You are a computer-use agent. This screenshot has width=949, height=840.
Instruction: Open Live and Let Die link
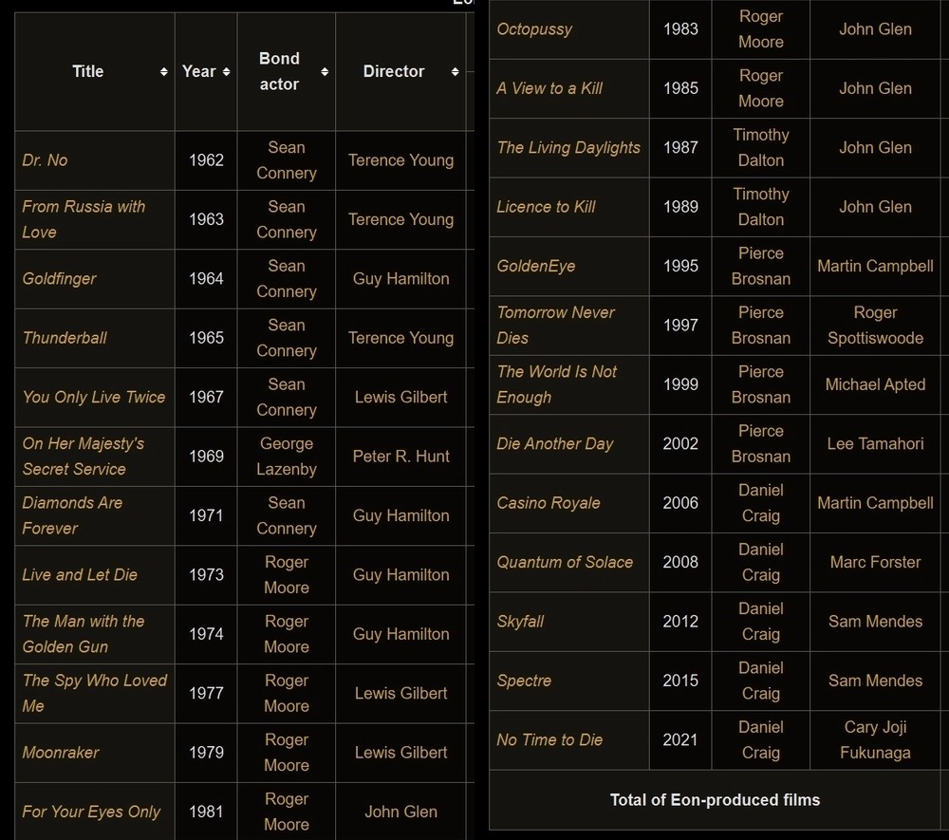[x=80, y=575]
